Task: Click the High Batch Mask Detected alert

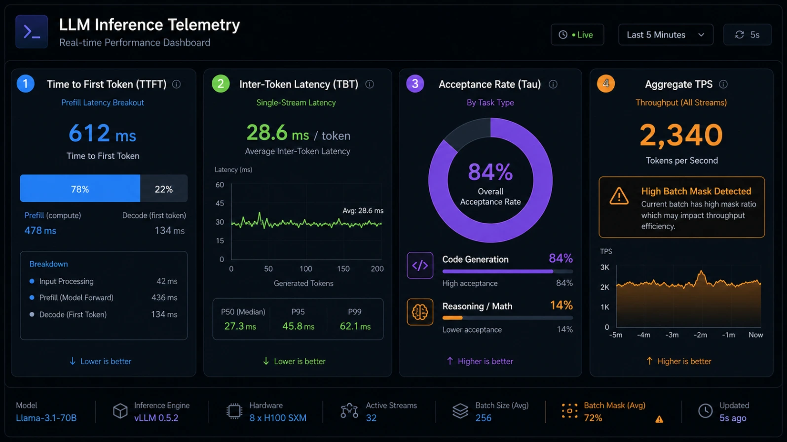Action: coord(682,207)
